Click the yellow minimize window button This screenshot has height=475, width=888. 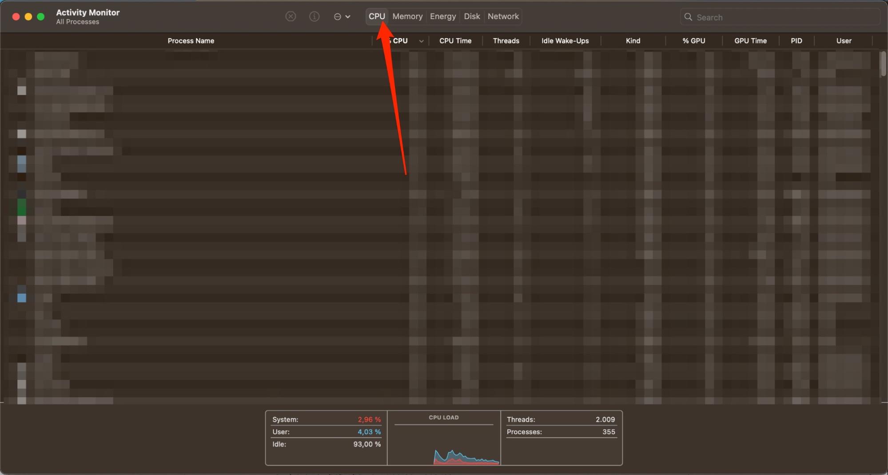click(28, 16)
